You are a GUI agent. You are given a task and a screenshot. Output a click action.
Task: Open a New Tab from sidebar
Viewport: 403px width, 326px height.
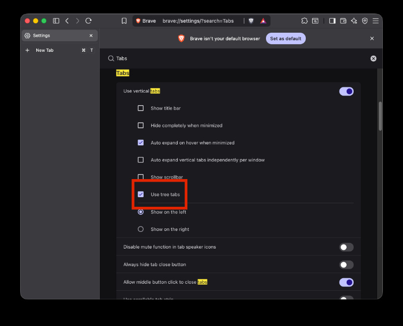59,50
